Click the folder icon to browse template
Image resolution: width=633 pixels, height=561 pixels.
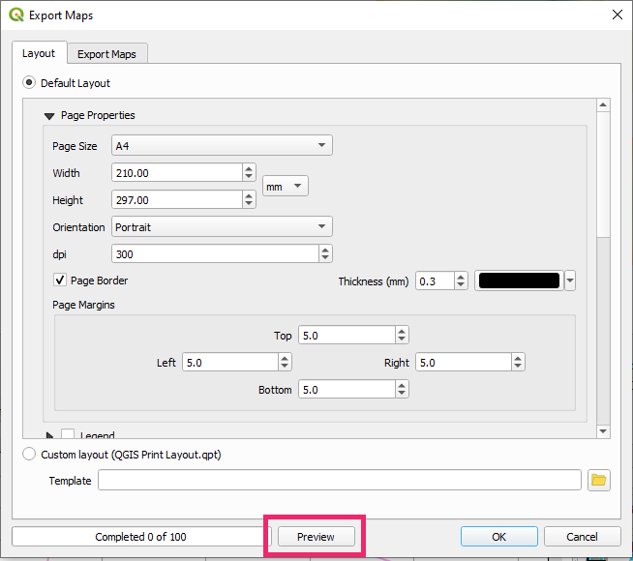pos(598,481)
